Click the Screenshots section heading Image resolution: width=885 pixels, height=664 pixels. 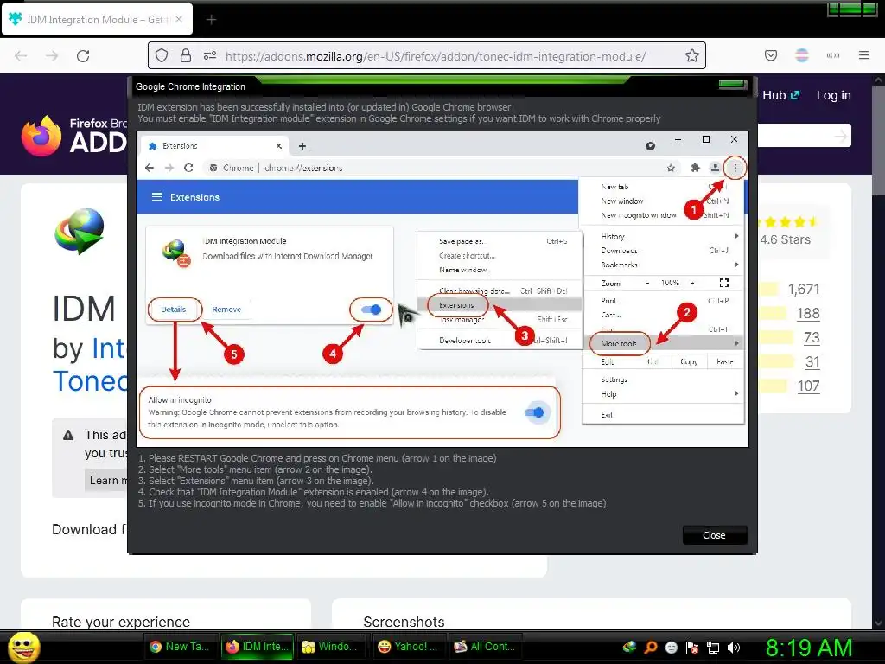pyautogui.click(x=404, y=622)
